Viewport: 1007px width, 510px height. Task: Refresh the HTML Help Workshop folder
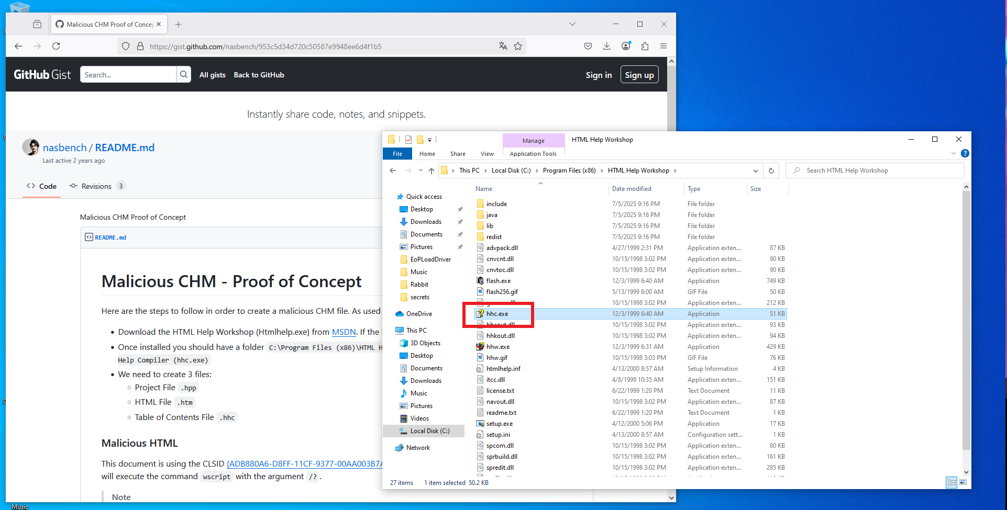pos(771,171)
